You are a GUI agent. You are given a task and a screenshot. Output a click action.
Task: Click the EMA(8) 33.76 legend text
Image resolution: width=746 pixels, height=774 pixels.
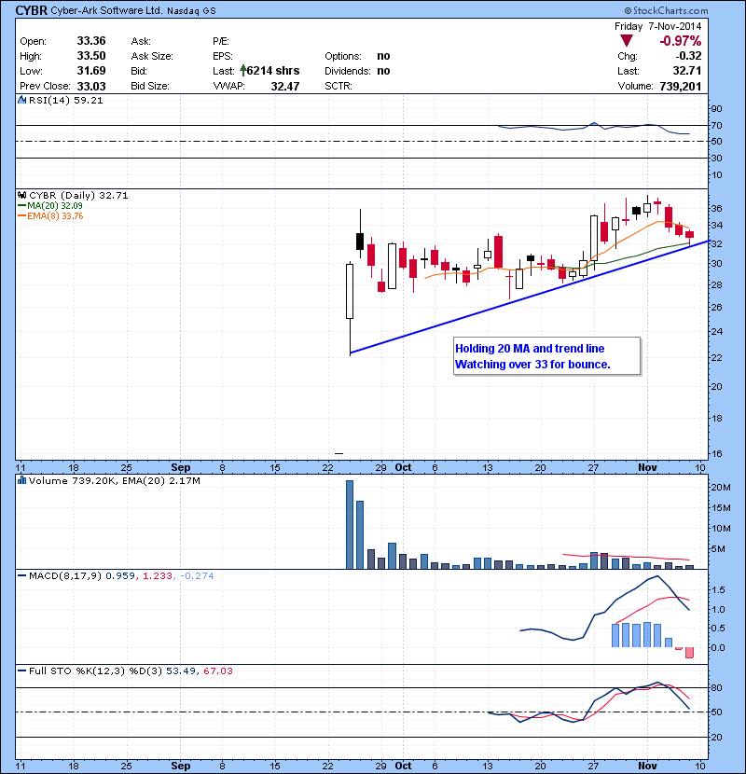click(x=55, y=216)
